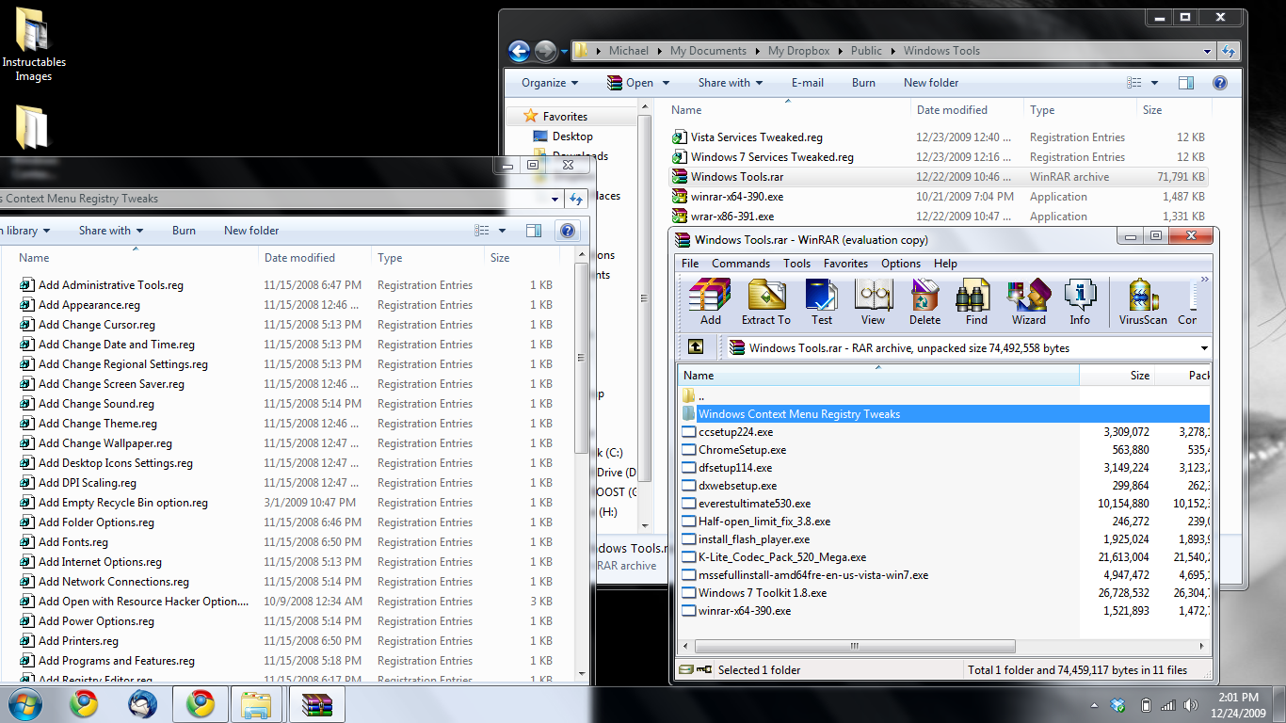The image size is (1286, 723).
Task: Click New folder in Windows Tools Explorer
Action: (x=931, y=83)
